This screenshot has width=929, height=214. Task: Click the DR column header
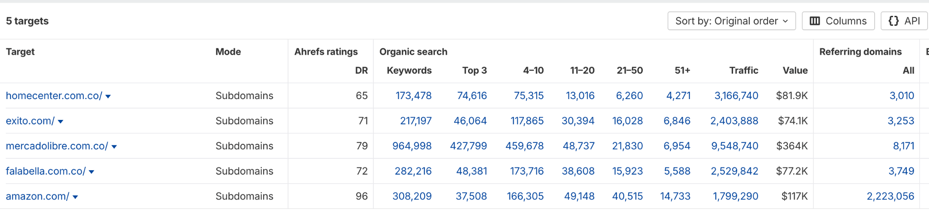pyautogui.click(x=361, y=70)
